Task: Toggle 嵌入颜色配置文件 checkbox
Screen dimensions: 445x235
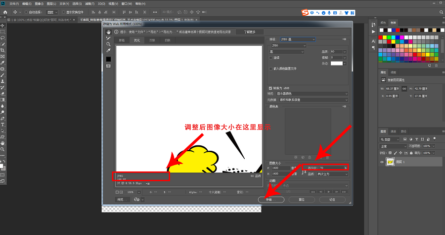Action: (x=270, y=69)
